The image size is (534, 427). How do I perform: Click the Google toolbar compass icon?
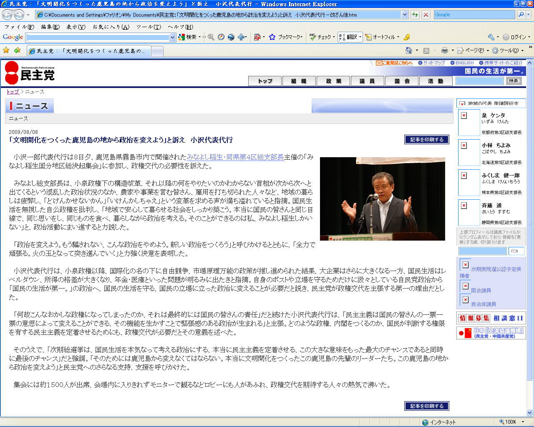221,37
